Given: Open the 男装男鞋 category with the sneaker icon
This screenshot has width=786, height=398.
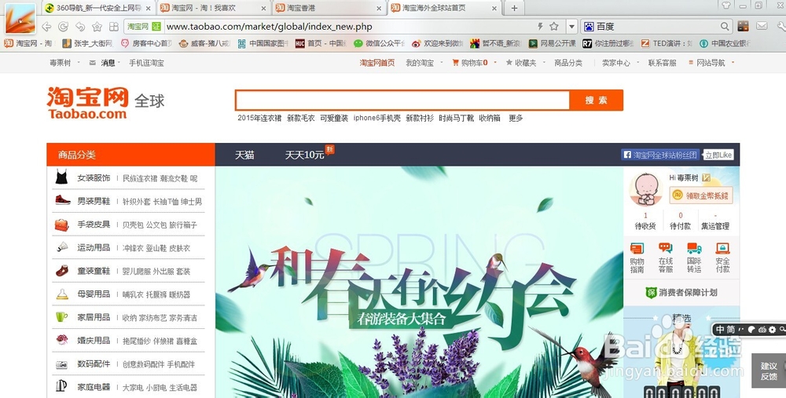Looking at the screenshot, I should click(94, 201).
